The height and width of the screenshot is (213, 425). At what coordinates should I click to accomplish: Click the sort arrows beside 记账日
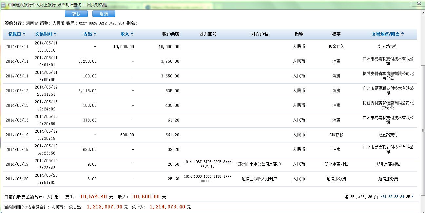click(24, 34)
